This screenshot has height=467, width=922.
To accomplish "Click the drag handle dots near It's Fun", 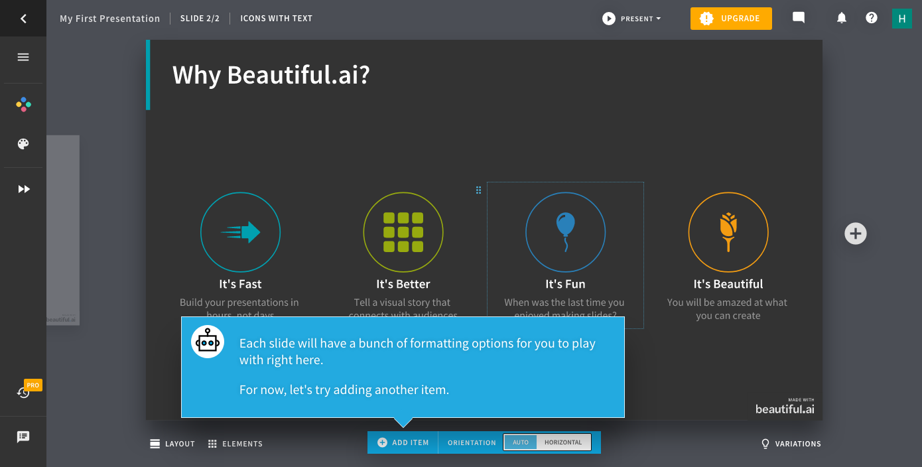I will [x=478, y=190].
